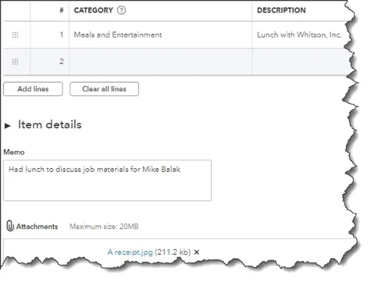Click the paperclip Attachments icon
The height and width of the screenshot is (283, 371).
(10, 226)
